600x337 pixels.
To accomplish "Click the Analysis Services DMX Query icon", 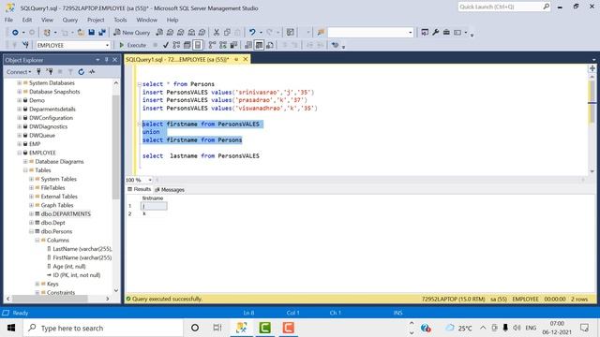I will pyautogui.click(x=181, y=33).
